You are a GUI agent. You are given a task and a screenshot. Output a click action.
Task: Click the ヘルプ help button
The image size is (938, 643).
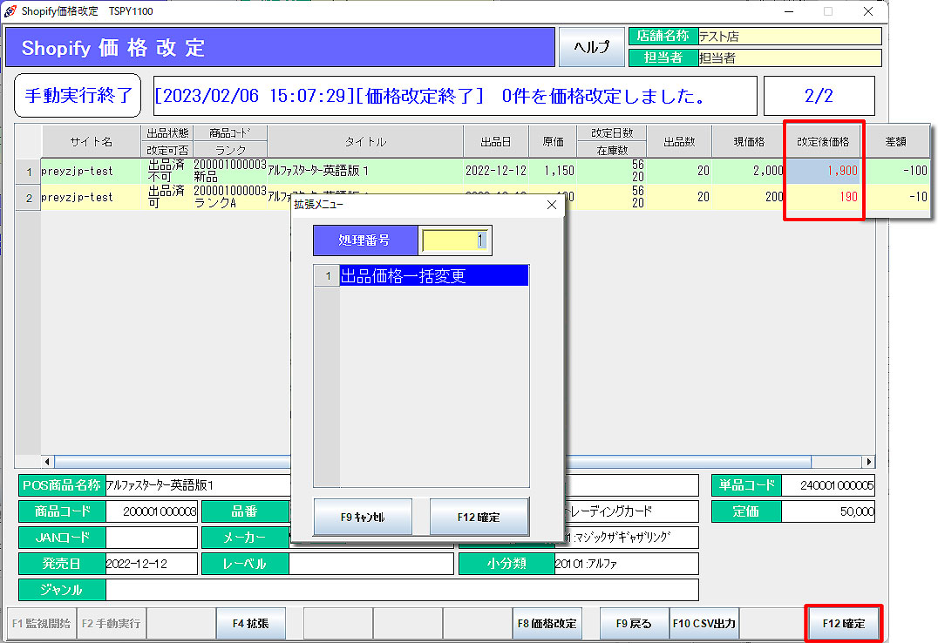[x=591, y=47]
